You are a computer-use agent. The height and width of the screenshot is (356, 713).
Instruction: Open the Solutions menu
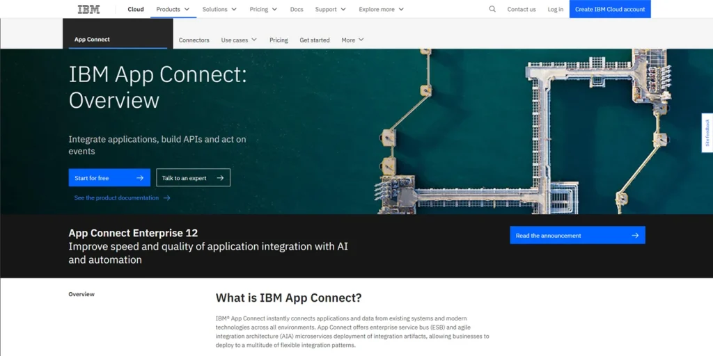click(x=214, y=9)
